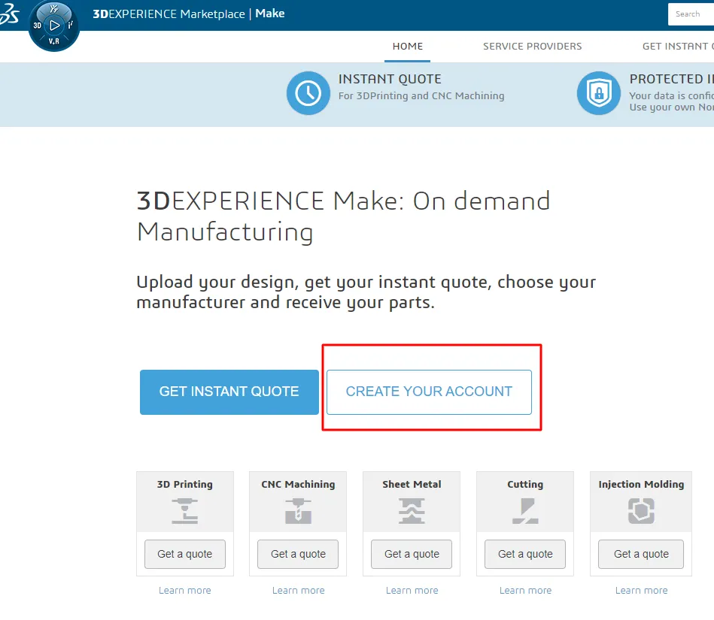Learn more about Cutting
This screenshot has width=714, height=620.
pyautogui.click(x=524, y=590)
